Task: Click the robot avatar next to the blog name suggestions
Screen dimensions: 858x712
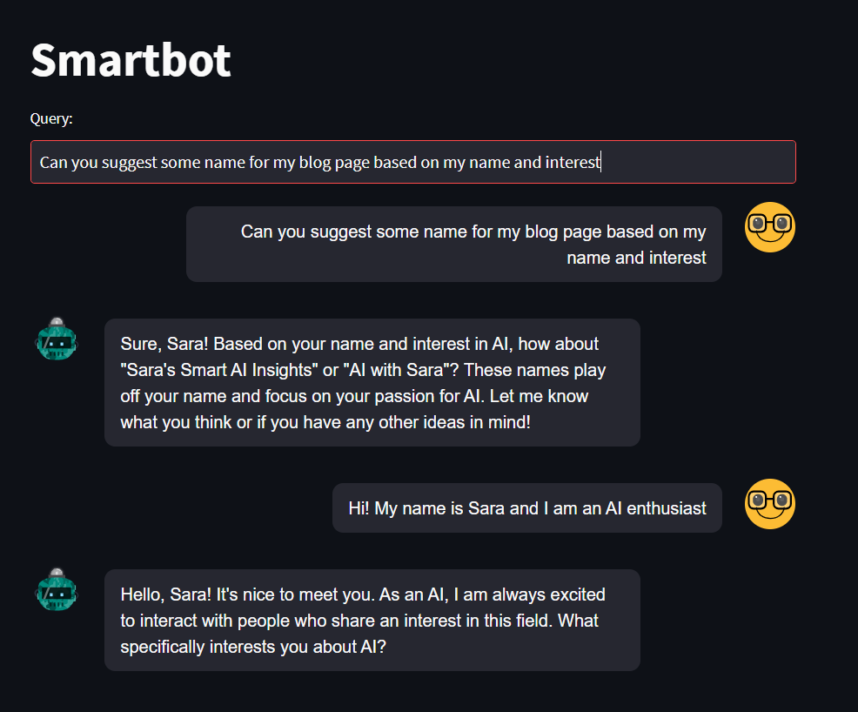Action: (x=57, y=339)
